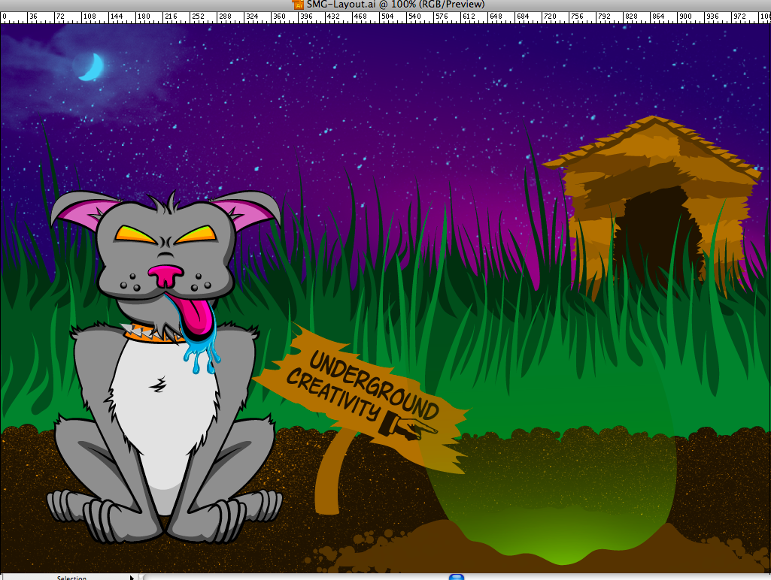771x580 pixels.
Task: Click the Illustrator document icon in title bar
Action: (x=298, y=5)
